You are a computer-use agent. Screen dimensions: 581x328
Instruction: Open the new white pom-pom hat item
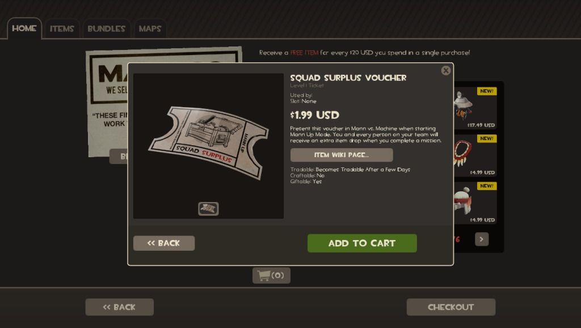(475, 203)
